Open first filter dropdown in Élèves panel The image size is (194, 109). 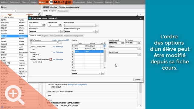8,11
